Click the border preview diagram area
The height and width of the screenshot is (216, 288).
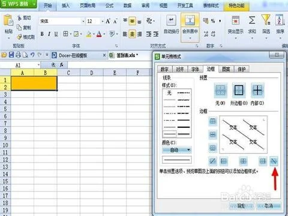(244, 134)
